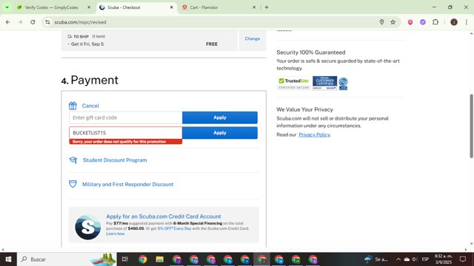Open the pink shield extension
474x266 pixels.
click(410, 22)
